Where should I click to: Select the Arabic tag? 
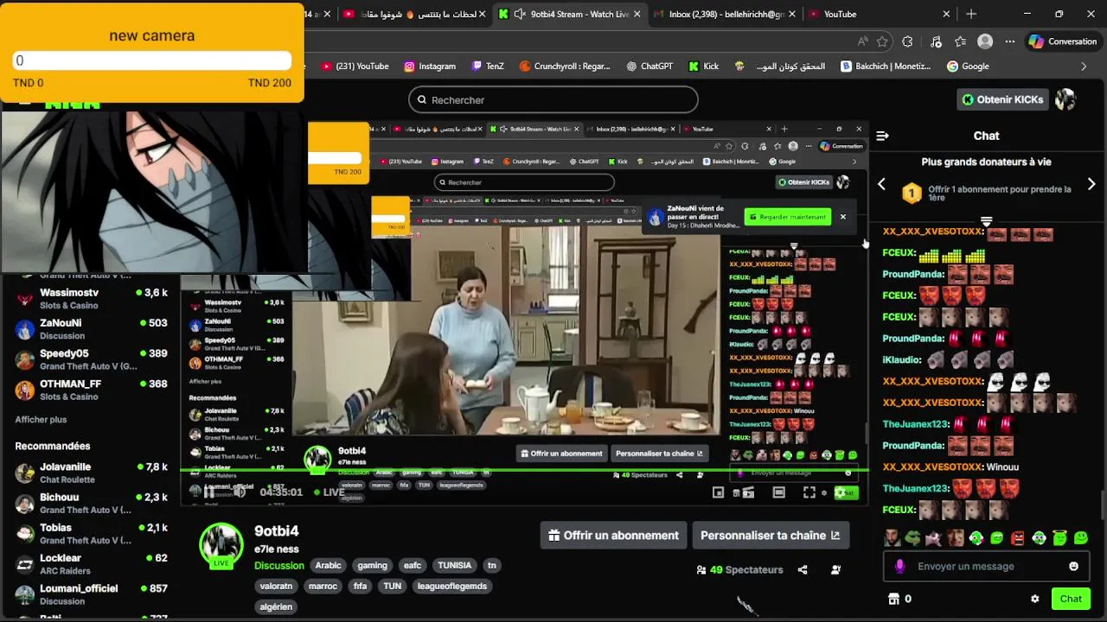[x=329, y=566]
